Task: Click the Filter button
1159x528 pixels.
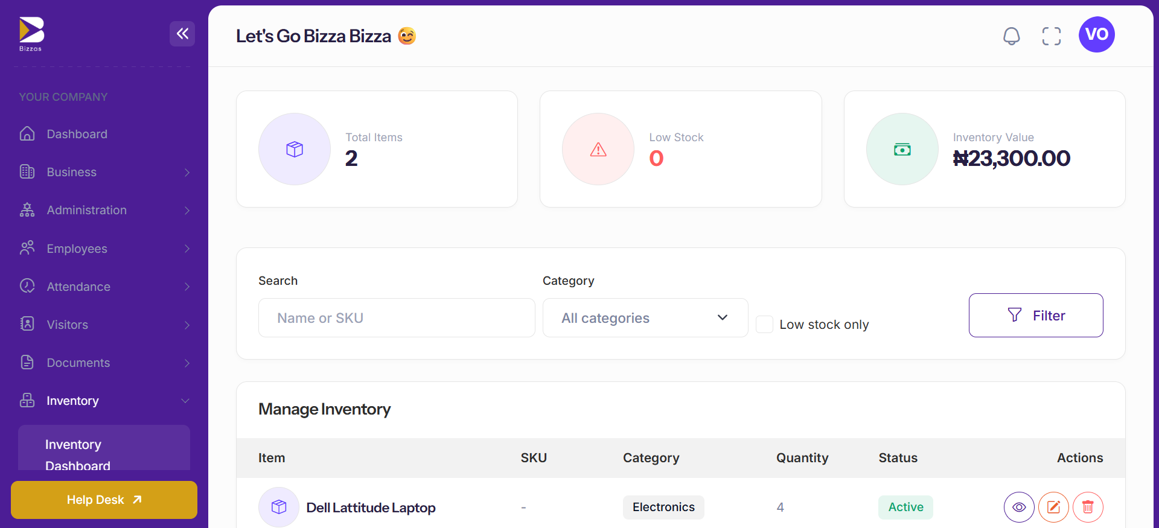Action: click(1036, 315)
